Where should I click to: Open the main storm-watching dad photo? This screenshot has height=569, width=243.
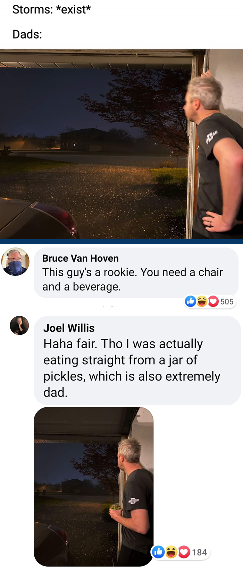[x=121, y=144]
